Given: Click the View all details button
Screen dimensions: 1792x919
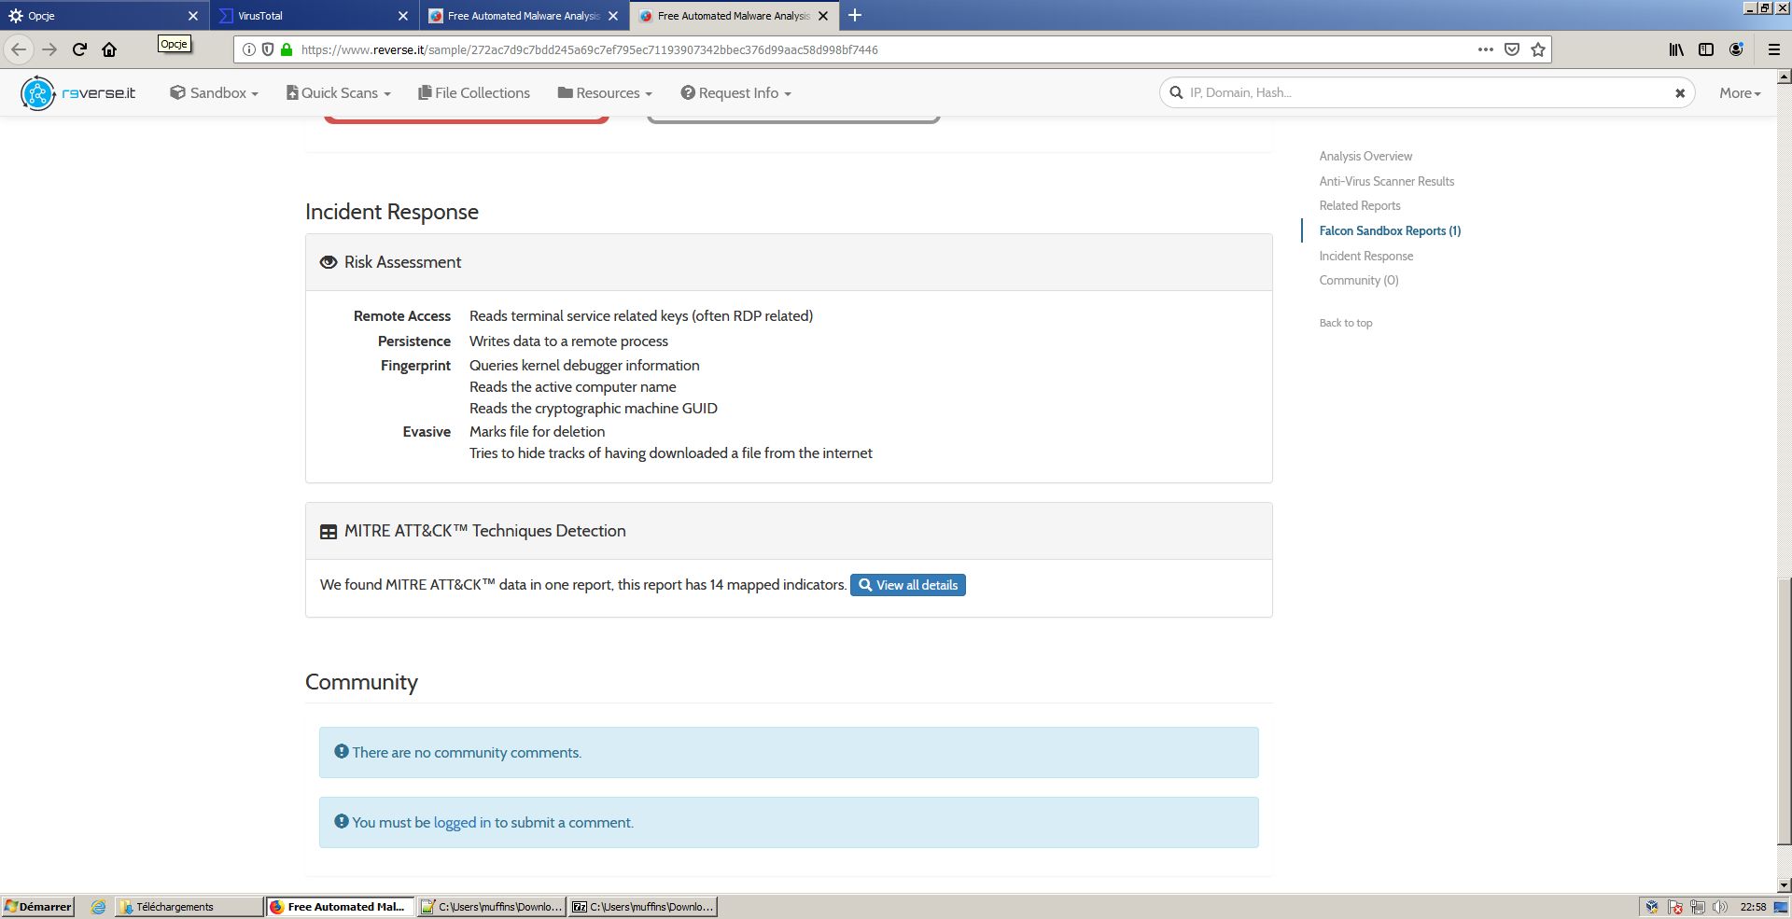Looking at the screenshot, I should coord(908,585).
